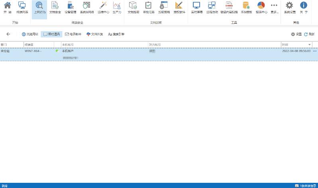Open the 报表中心 pie chart icon
The image size is (318, 188).
coord(261,8)
